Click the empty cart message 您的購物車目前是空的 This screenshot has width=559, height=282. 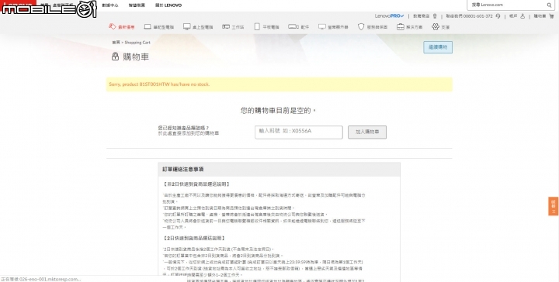(x=279, y=111)
